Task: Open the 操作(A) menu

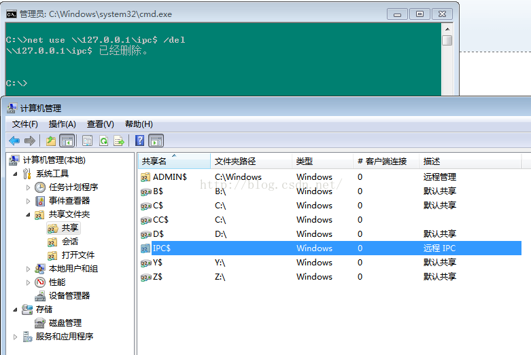Action: tap(62, 124)
